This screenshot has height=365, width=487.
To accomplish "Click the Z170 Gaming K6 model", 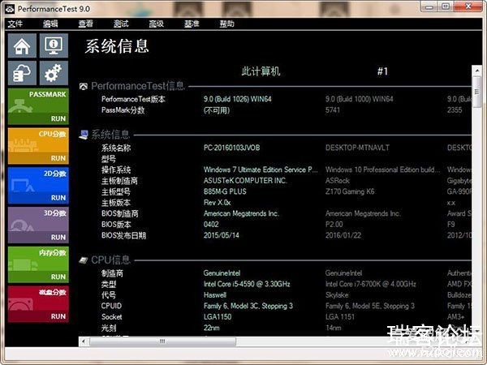I will tap(350, 191).
